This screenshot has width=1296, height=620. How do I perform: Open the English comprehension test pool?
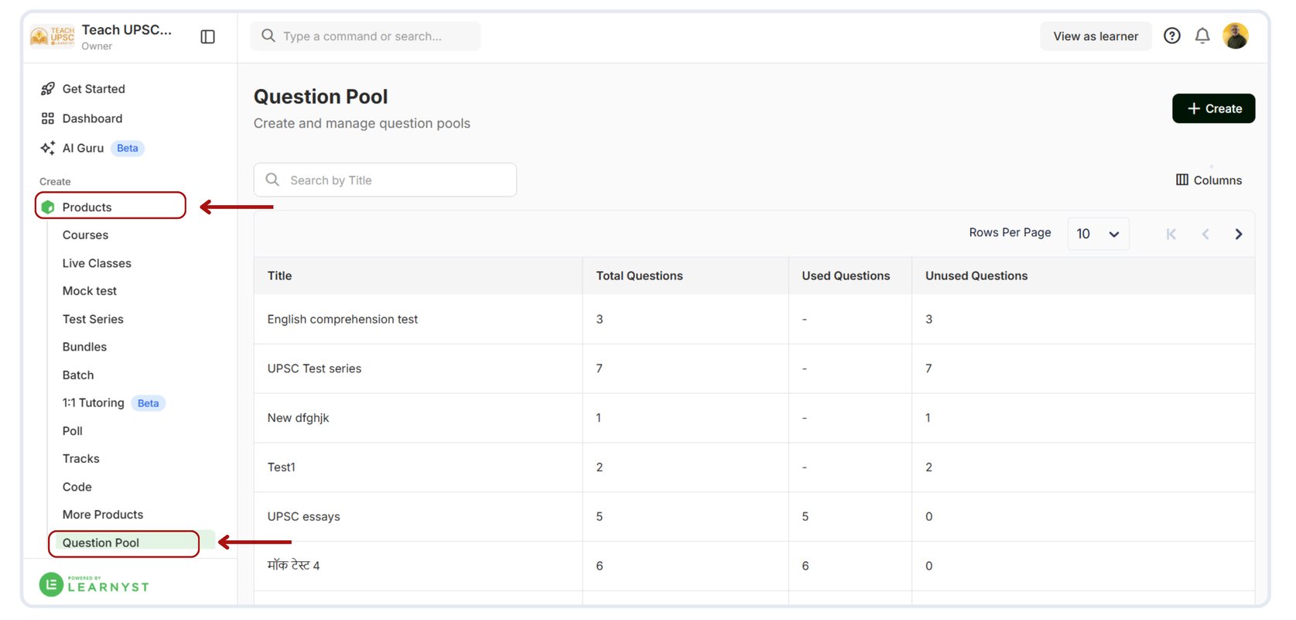click(x=343, y=319)
